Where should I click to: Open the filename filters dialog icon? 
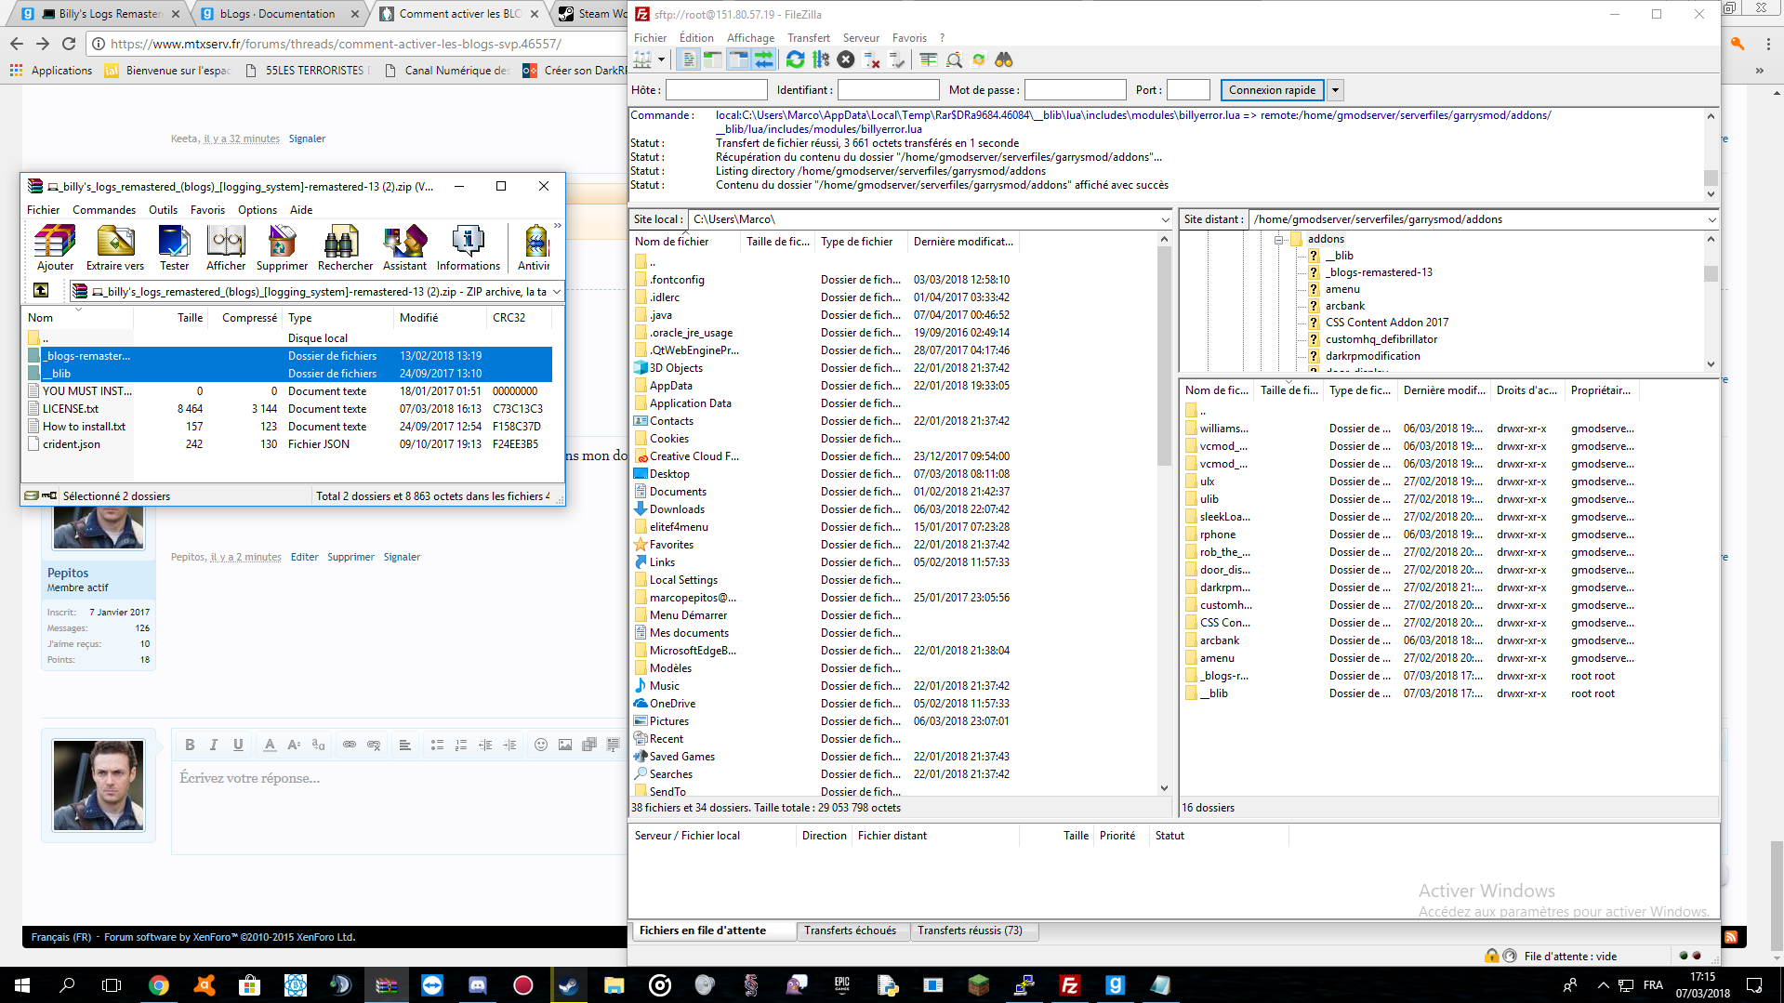tap(928, 59)
